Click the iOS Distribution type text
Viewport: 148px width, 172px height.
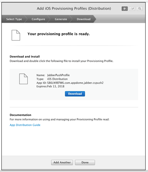tap(57, 79)
